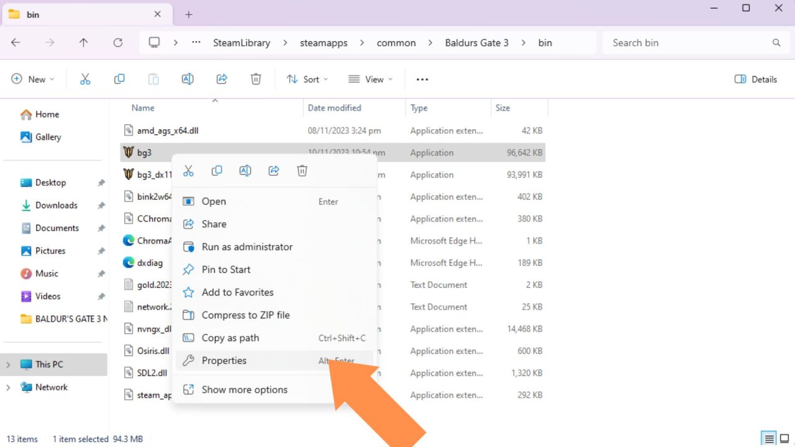Screen dimensions: 795x447
Task: Click the Cut icon in the context menu
Action: tap(188, 171)
